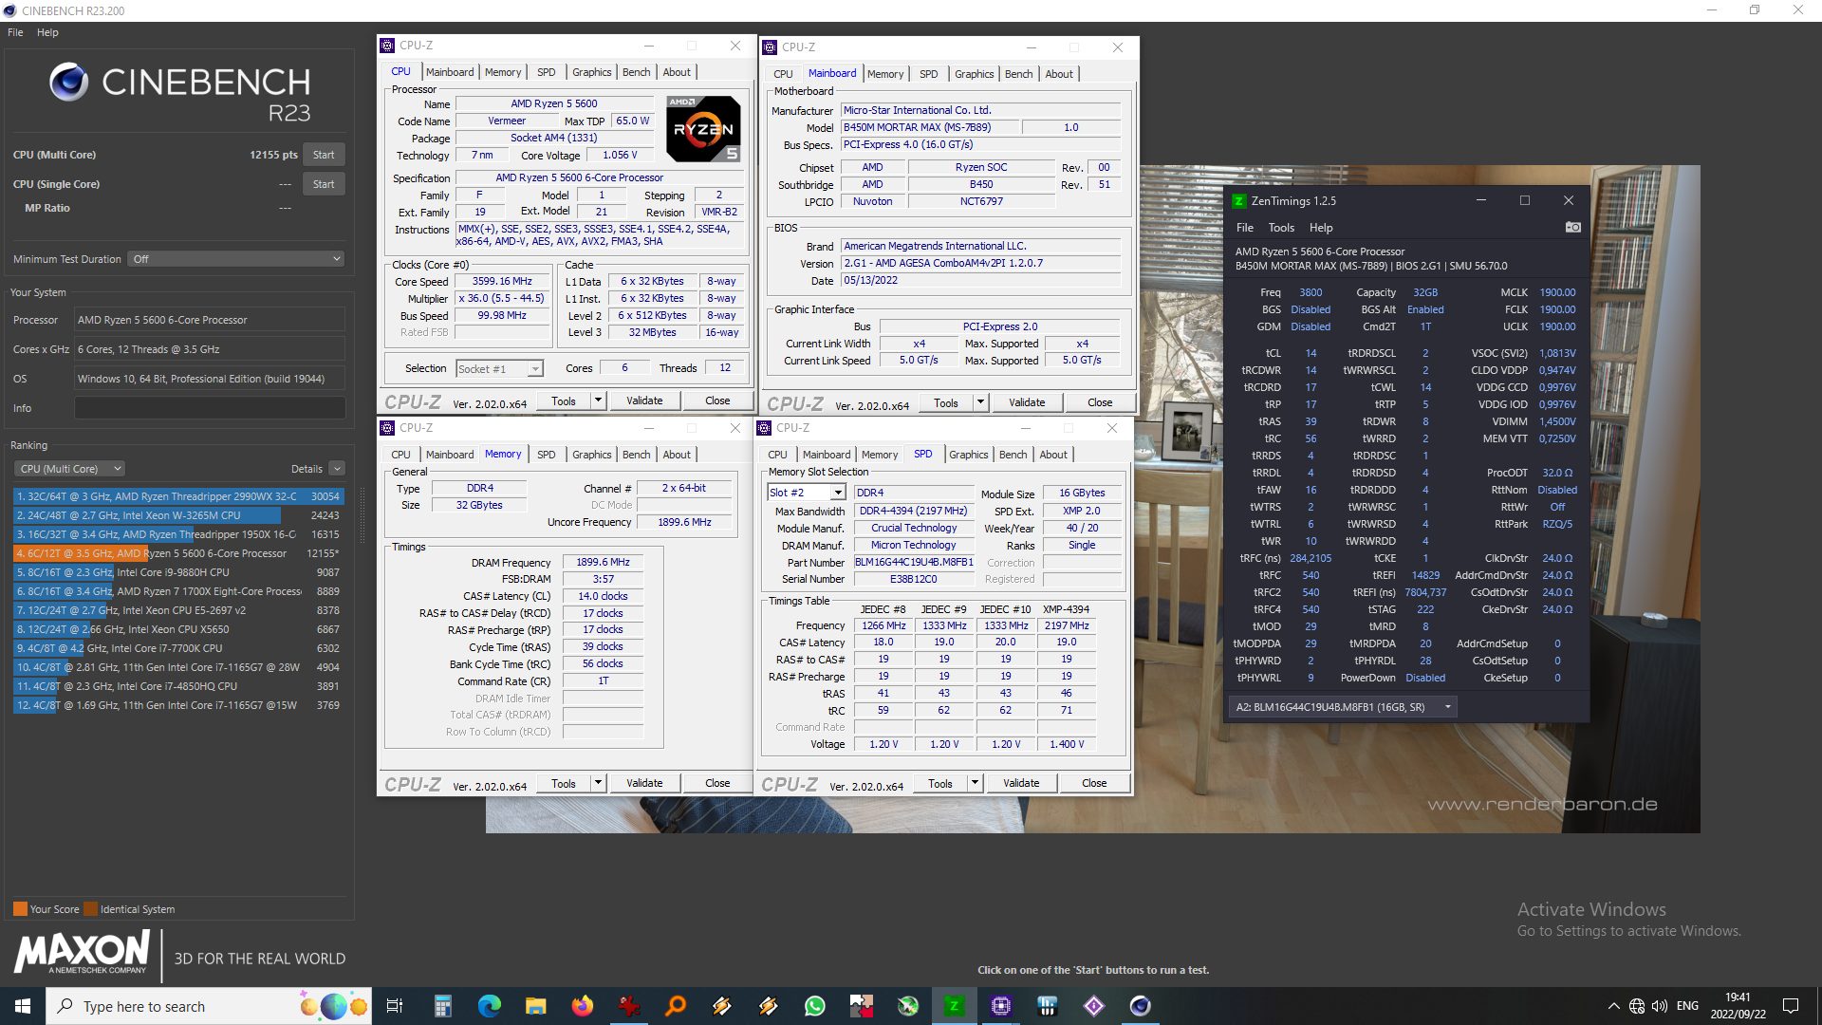Start the CPU Single Core test
This screenshot has height=1025, width=1822.
[324, 184]
